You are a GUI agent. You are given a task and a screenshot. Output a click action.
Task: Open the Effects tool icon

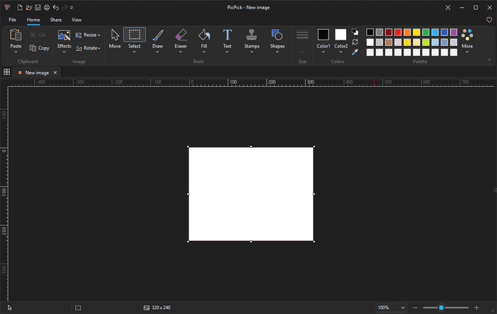point(64,35)
